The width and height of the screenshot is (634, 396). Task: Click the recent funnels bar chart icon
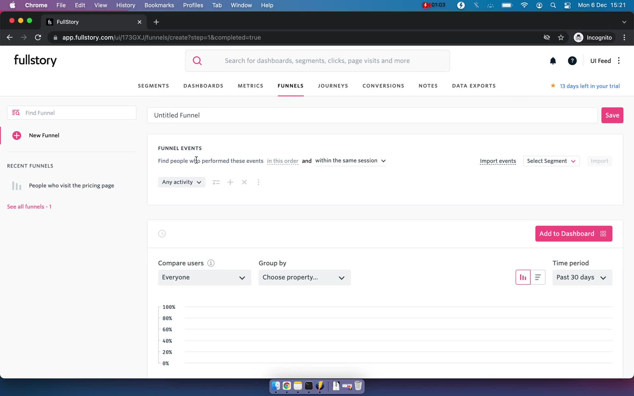tap(17, 185)
